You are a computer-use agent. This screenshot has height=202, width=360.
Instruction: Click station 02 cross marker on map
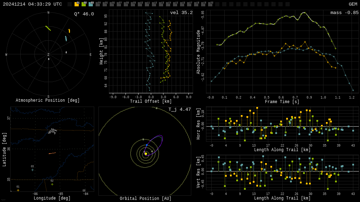coord(52,184)
